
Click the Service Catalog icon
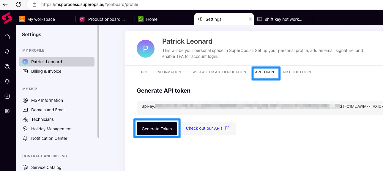pos(25,167)
